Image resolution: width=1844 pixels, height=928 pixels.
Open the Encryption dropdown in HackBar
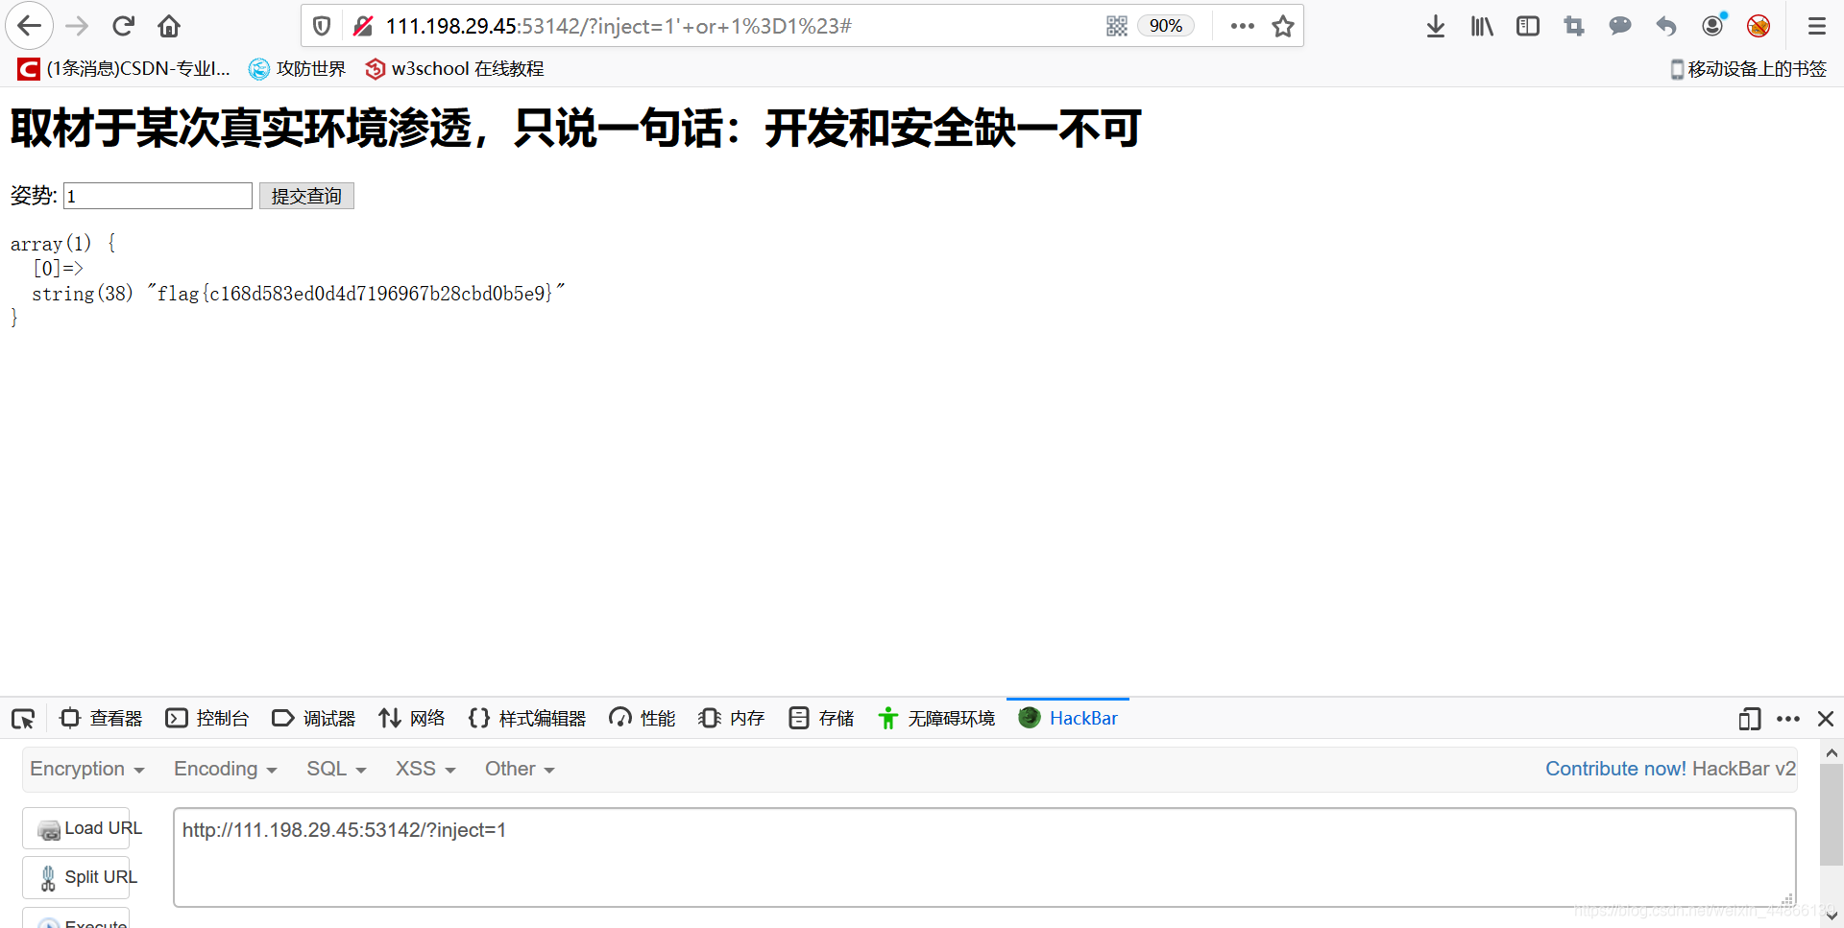tap(87, 769)
